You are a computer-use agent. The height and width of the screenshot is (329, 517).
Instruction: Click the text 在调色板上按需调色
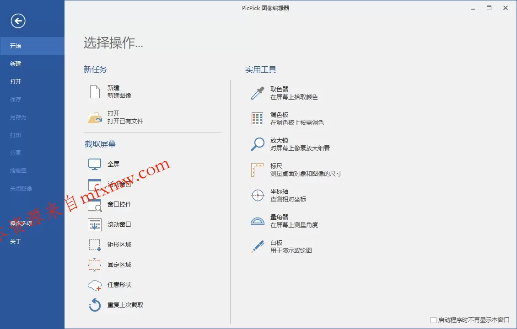pyautogui.click(x=297, y=122)
